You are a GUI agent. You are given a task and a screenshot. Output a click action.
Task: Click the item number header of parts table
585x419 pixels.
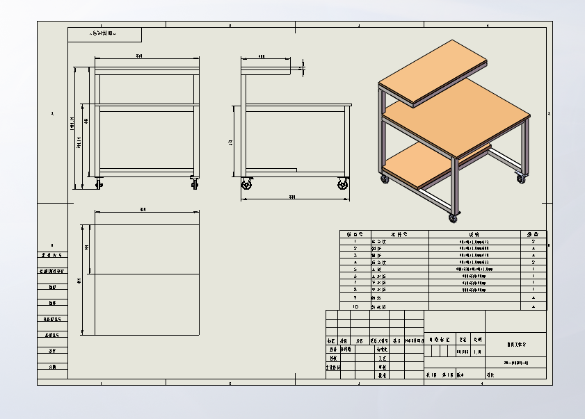click(x=355, y=234)
